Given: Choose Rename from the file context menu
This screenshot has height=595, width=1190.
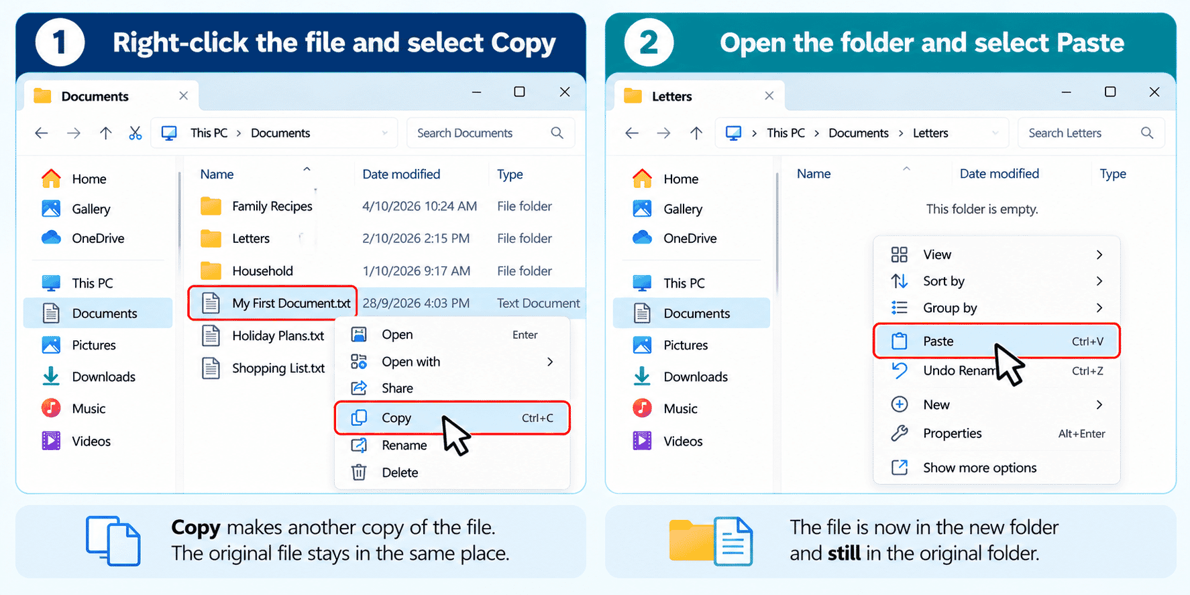Looking at the screenshot, I should [x=452, y=445].
